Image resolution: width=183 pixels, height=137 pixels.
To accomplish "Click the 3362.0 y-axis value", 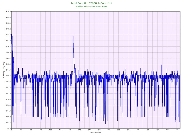I will tap(8, 41).
